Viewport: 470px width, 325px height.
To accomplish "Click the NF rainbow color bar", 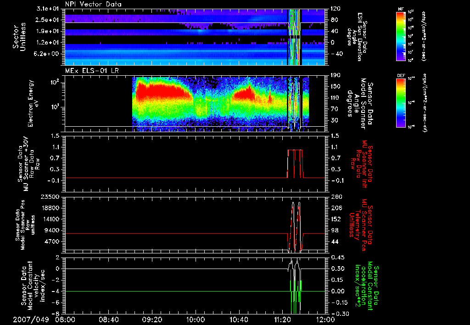I will [401, 36].
